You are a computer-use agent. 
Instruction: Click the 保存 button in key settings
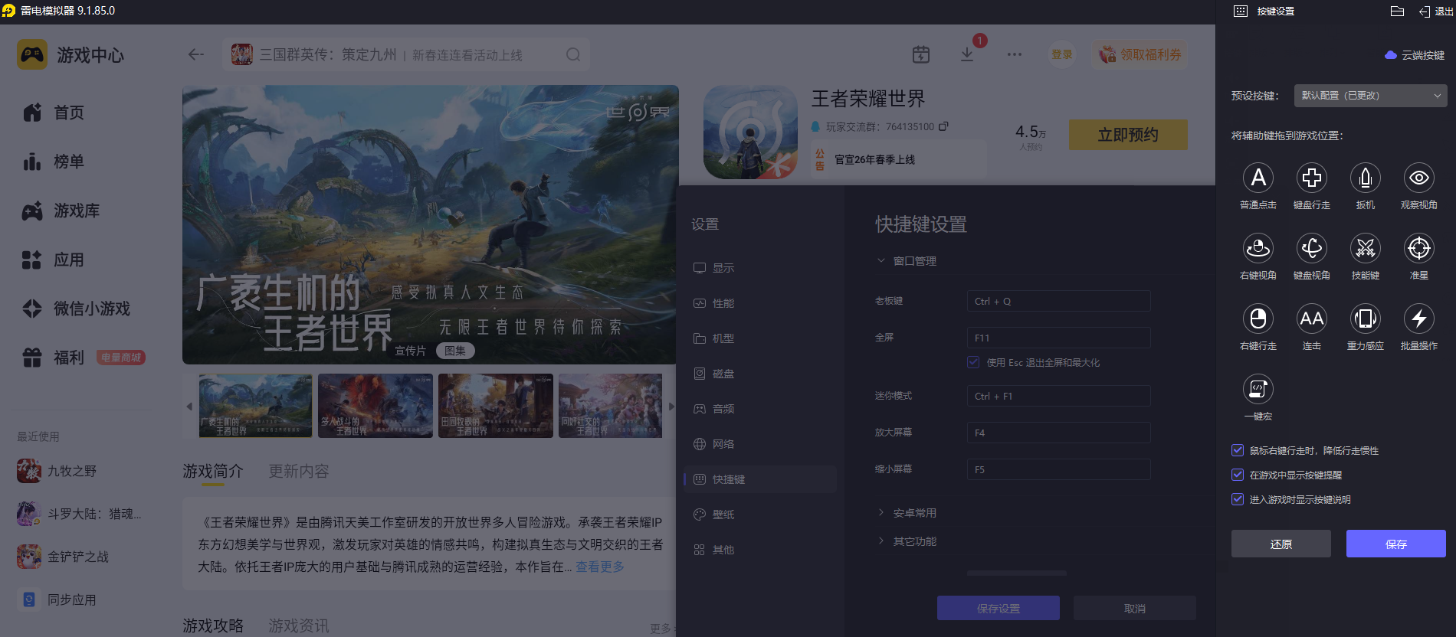[1396, 544]
